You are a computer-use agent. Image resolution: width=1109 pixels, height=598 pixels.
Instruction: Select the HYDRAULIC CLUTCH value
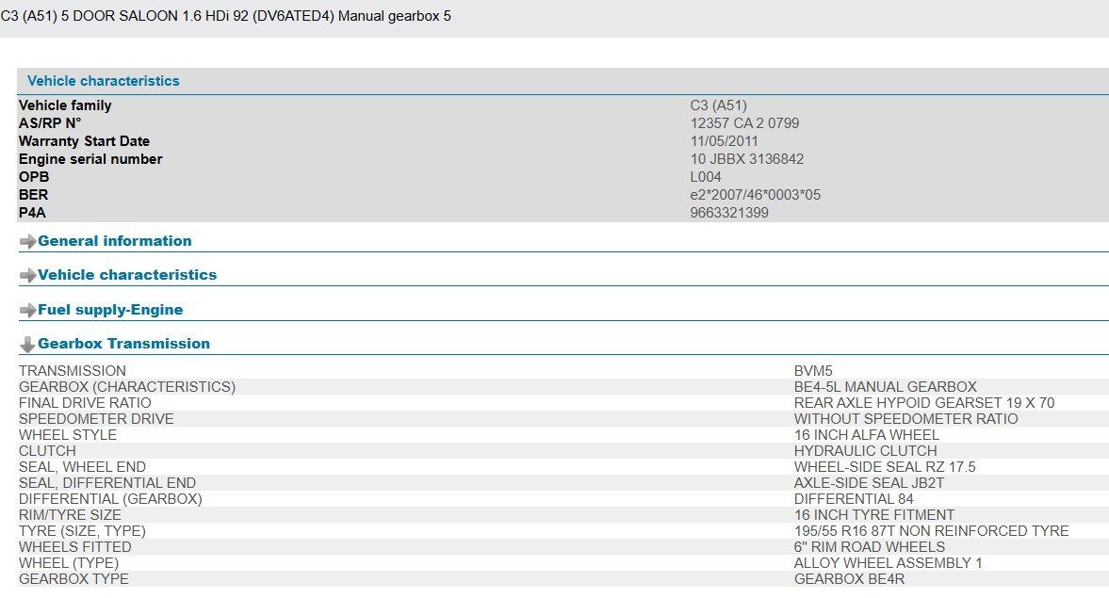[866, 451]
